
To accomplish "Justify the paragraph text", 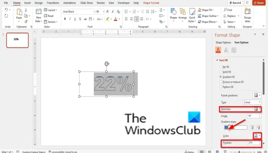I will 142,19.
